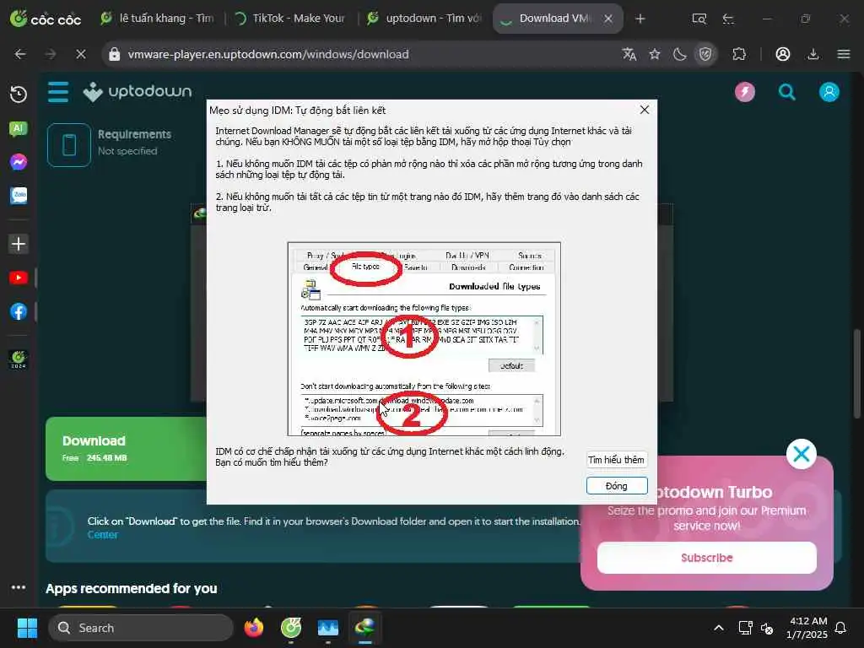Open the clock showing 4:12 AM

[806, 628]
